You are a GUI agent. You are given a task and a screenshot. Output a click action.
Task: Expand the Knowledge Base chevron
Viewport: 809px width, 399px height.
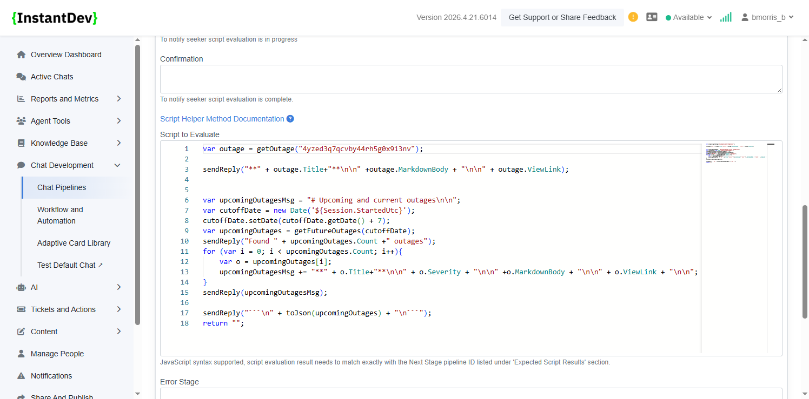(119, 143)
